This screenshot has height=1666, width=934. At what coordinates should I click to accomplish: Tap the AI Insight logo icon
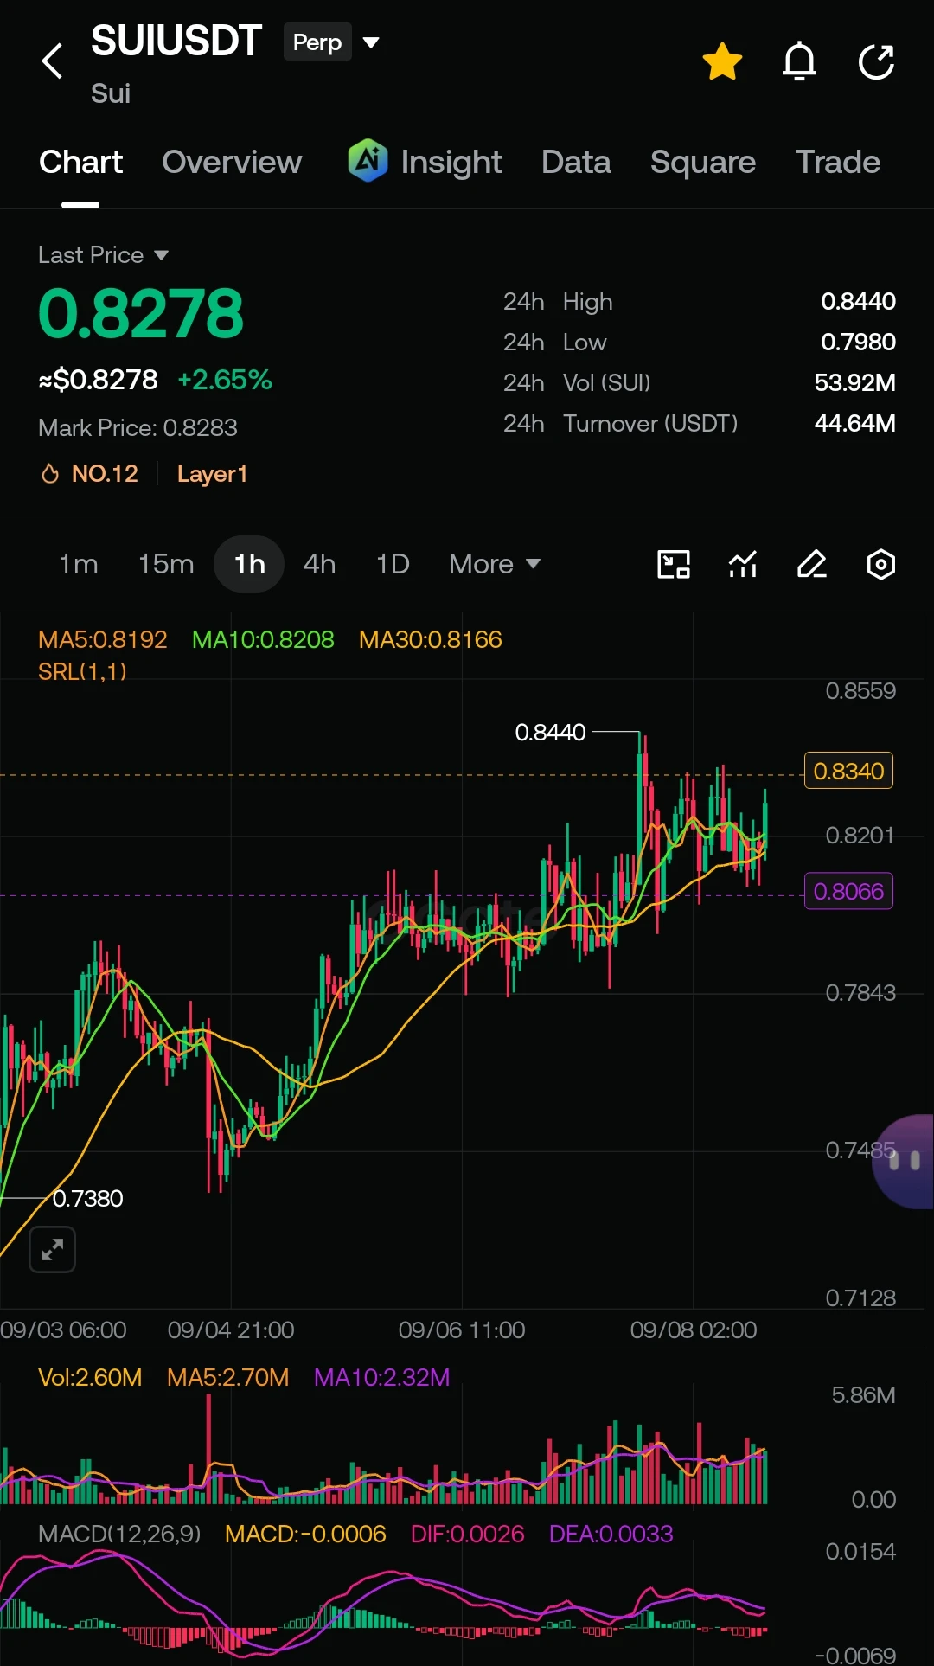[368, 161]
